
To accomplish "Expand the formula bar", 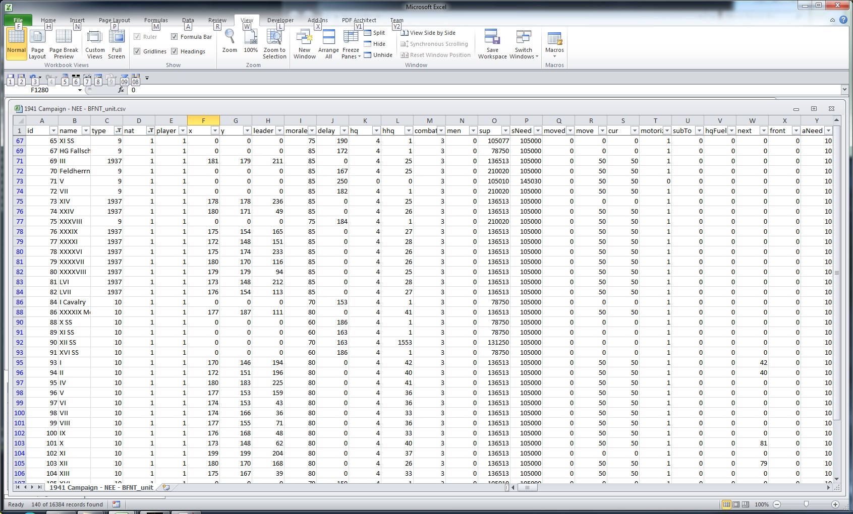I will point(844,90).
